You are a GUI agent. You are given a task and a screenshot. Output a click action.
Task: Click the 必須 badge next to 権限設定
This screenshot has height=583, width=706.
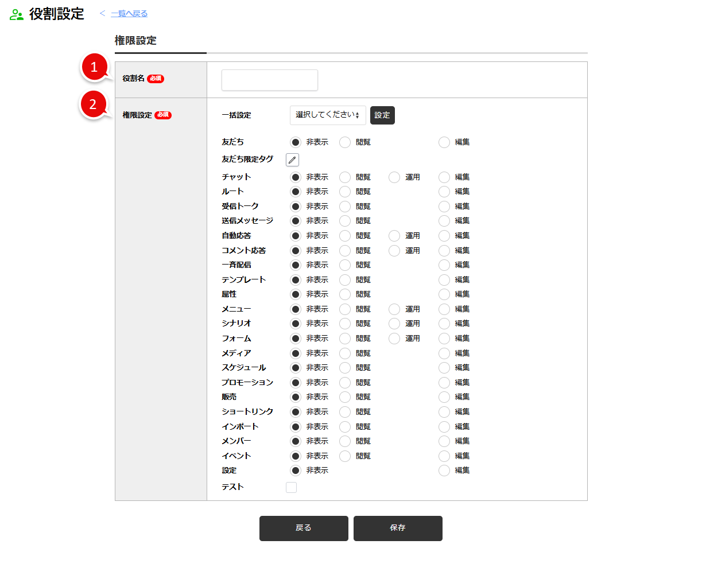click(x=163, y=115)
